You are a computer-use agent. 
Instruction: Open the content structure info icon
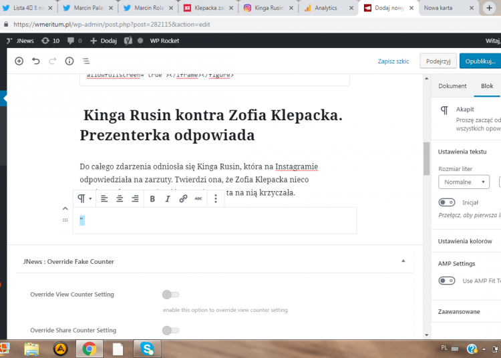click(69, 61)
